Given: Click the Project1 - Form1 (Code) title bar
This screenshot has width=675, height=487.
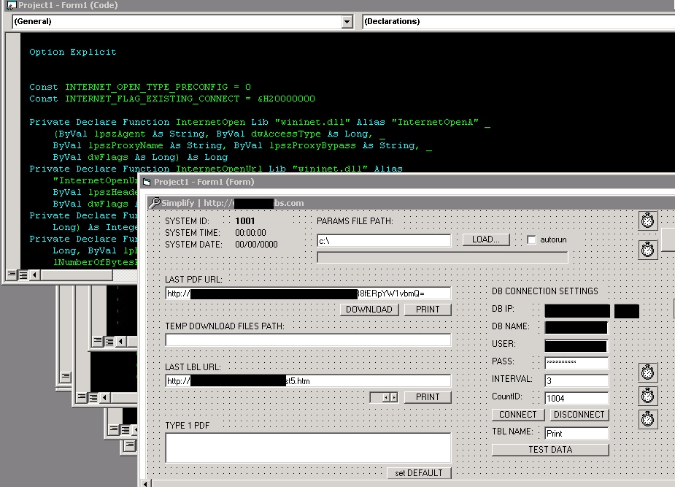Looking at the screenshot, I should point(340,5).
